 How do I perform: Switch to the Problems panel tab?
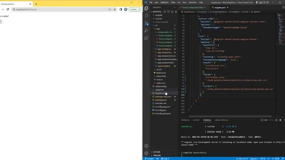click(x=185, y=120)
